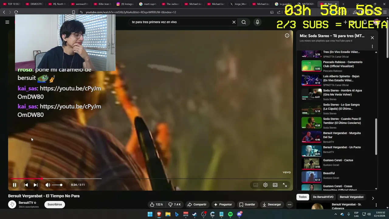Run search with the magnifier button
Image resolution: width=389 pixels, height=219 pixels.
244,22
